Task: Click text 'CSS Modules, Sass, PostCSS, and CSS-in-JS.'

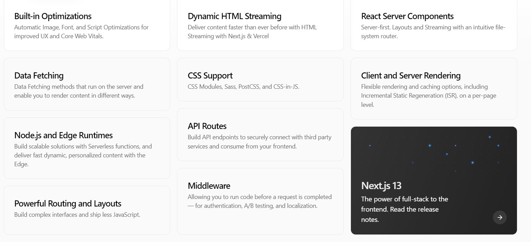Action: point(243,87)
